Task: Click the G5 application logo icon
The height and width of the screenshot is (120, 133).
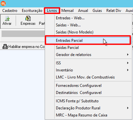Action: point(3,4)
